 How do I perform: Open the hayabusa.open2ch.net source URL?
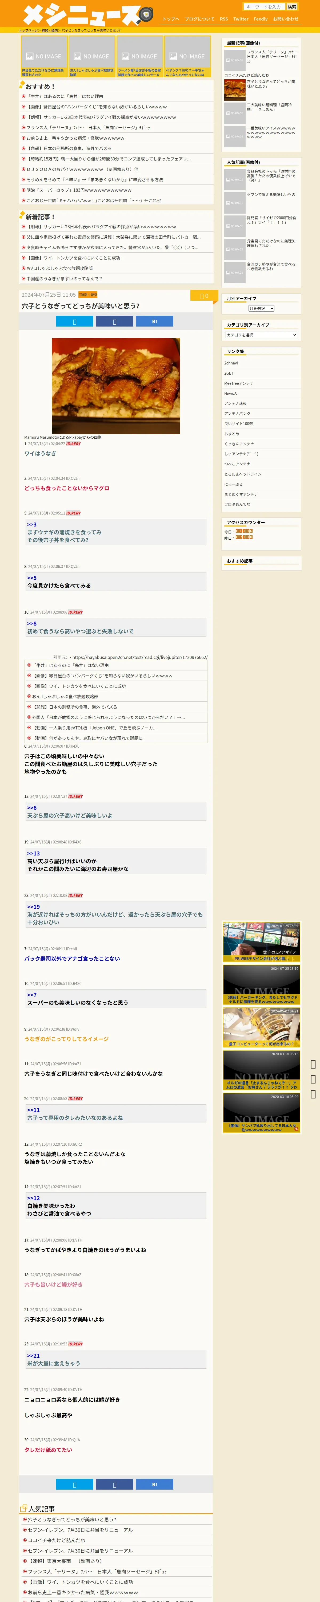pyautogui.click(x=140, y=657)
